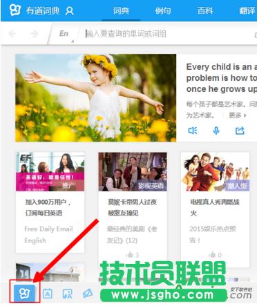Viewport: 257px width, 306px height.
Task: Switch to the 翻译 tab
Action: (247, 10)
